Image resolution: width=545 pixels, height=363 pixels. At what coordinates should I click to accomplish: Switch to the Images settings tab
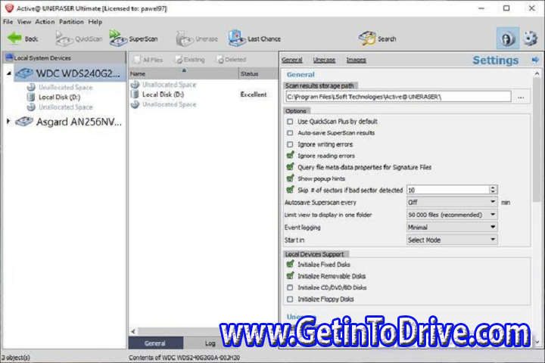(x=357, y=60)
